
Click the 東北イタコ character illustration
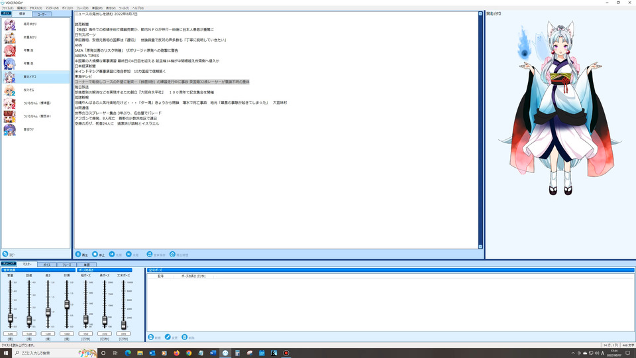click(560, 107)
